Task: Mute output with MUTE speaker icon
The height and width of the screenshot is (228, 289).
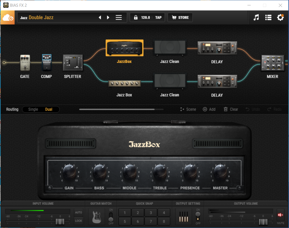Action: (x=280, y=215)
